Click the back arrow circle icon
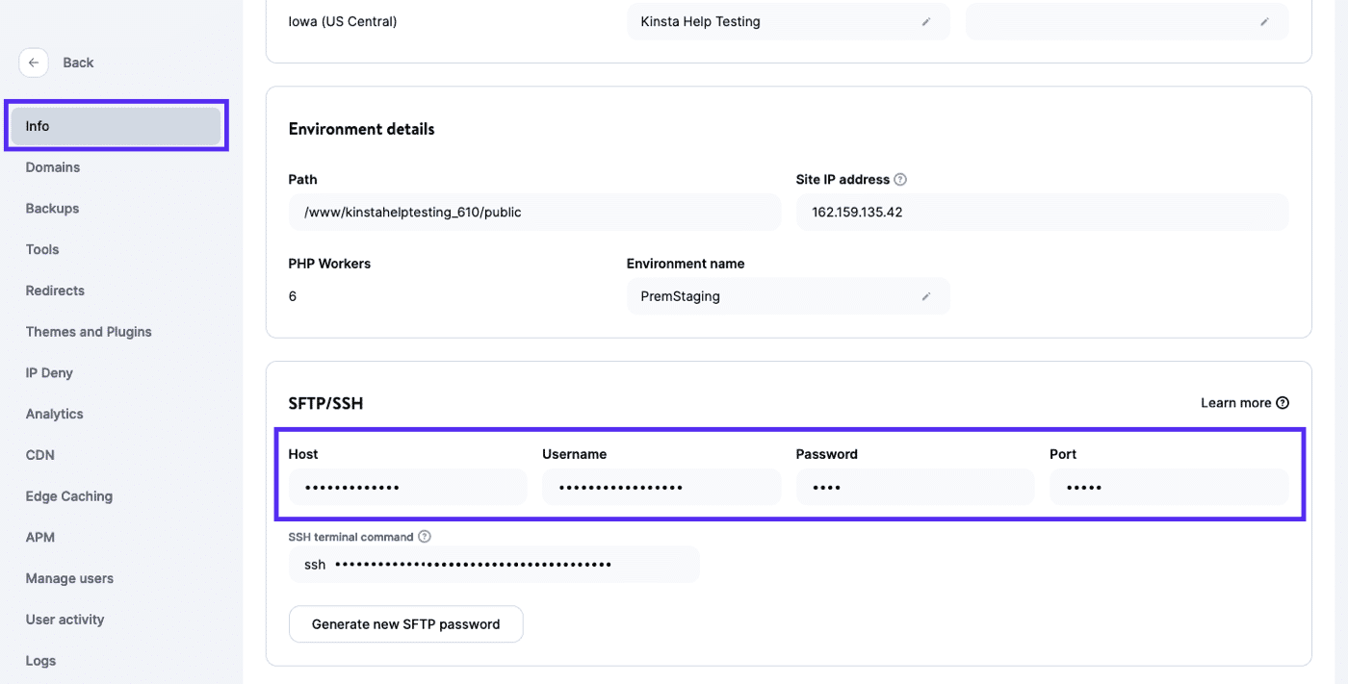Image resolution: width=1348 pixels, height=684 pixels. 34,62
